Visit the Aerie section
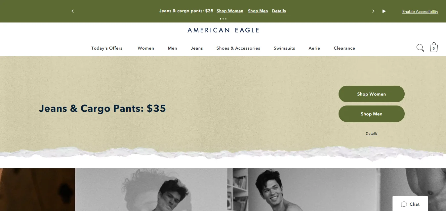 pyautogui.click(x=314, y=48)
